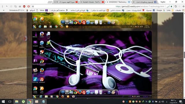This screenshot has height=104, width=185.
Task: Open the network signal tray icon
Action: [x=160, y=101]
